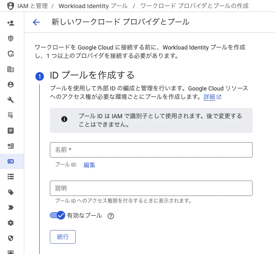Click the bulleted list icon in sidebar
The width and height of the screenshot is (276, 254).
[x=11, y=176]
